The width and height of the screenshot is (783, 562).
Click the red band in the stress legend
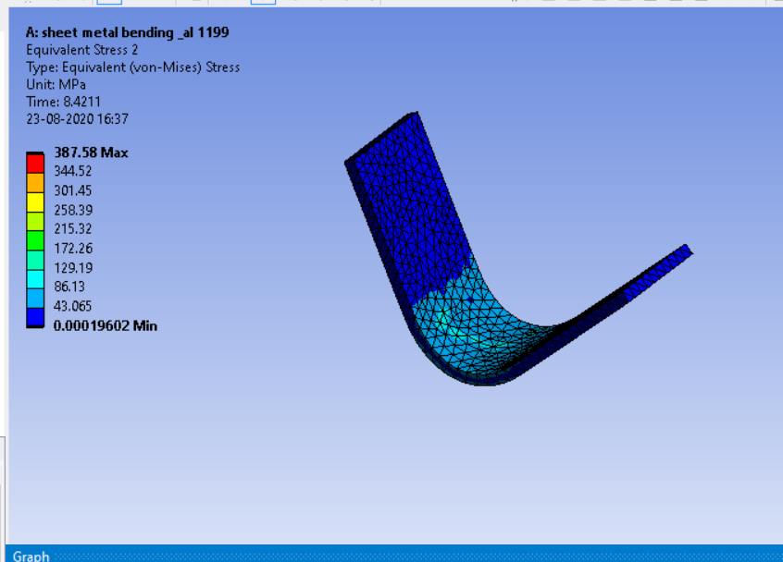click(35, 163)
